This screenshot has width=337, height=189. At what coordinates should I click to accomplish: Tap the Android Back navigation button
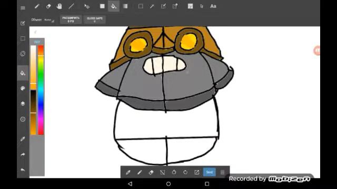tap(130, 184)
